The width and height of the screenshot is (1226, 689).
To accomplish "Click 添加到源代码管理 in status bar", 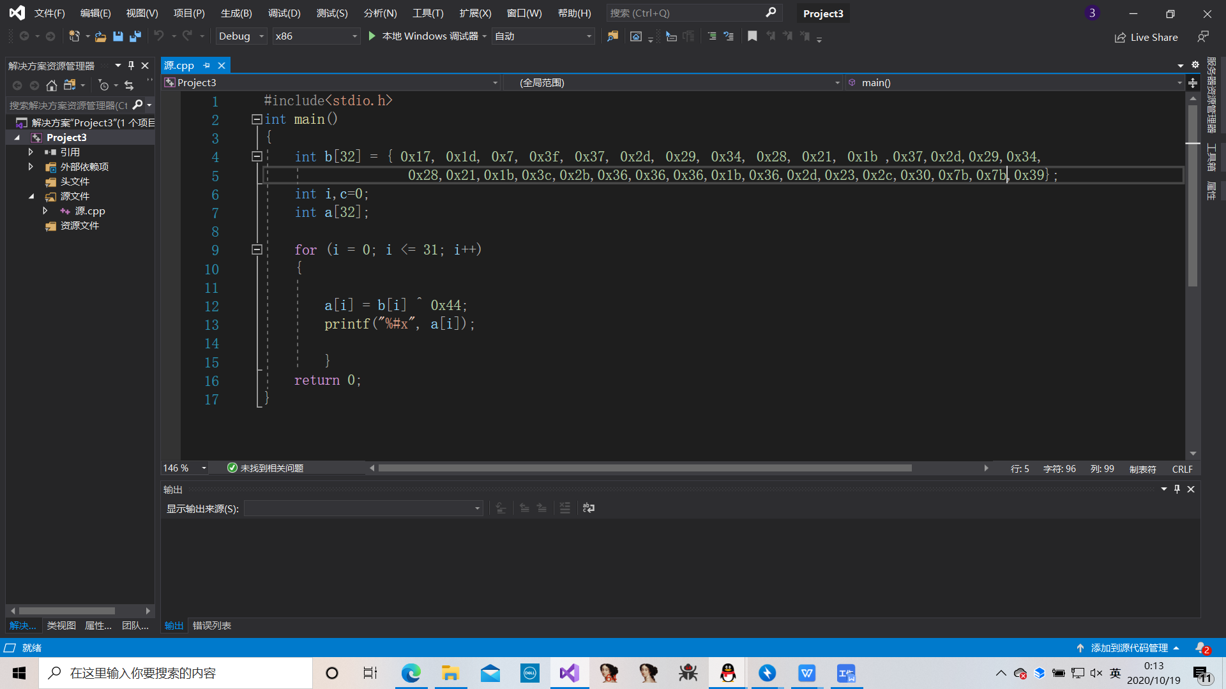I will pos(1129,648).
